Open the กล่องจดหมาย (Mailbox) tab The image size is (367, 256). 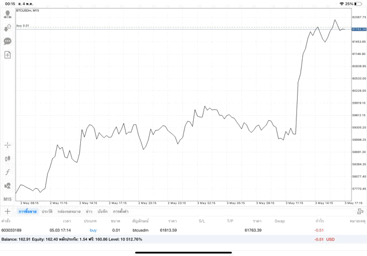pyautogui.click(x=69, y=211)
